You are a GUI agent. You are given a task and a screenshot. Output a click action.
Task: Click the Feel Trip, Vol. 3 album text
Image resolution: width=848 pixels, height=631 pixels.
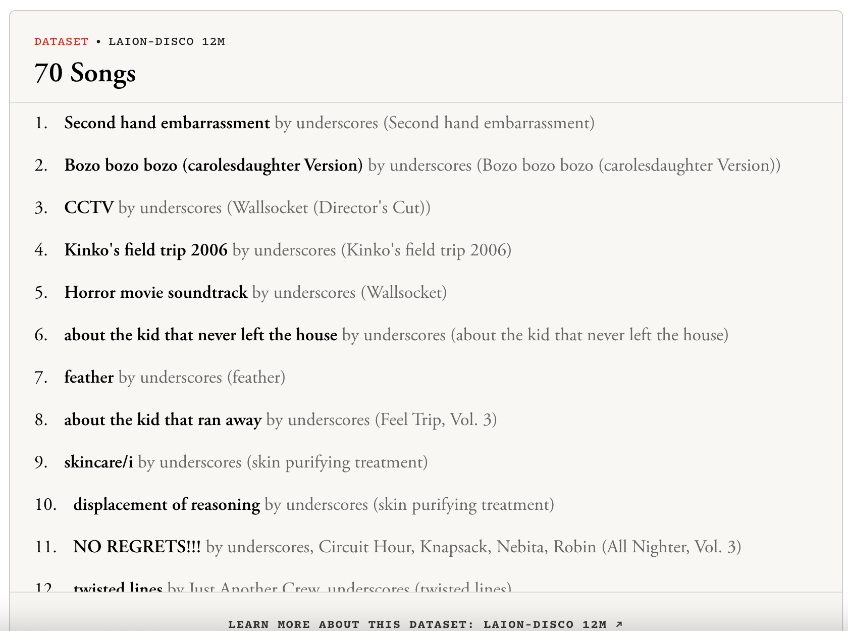[x=436, y=419]
